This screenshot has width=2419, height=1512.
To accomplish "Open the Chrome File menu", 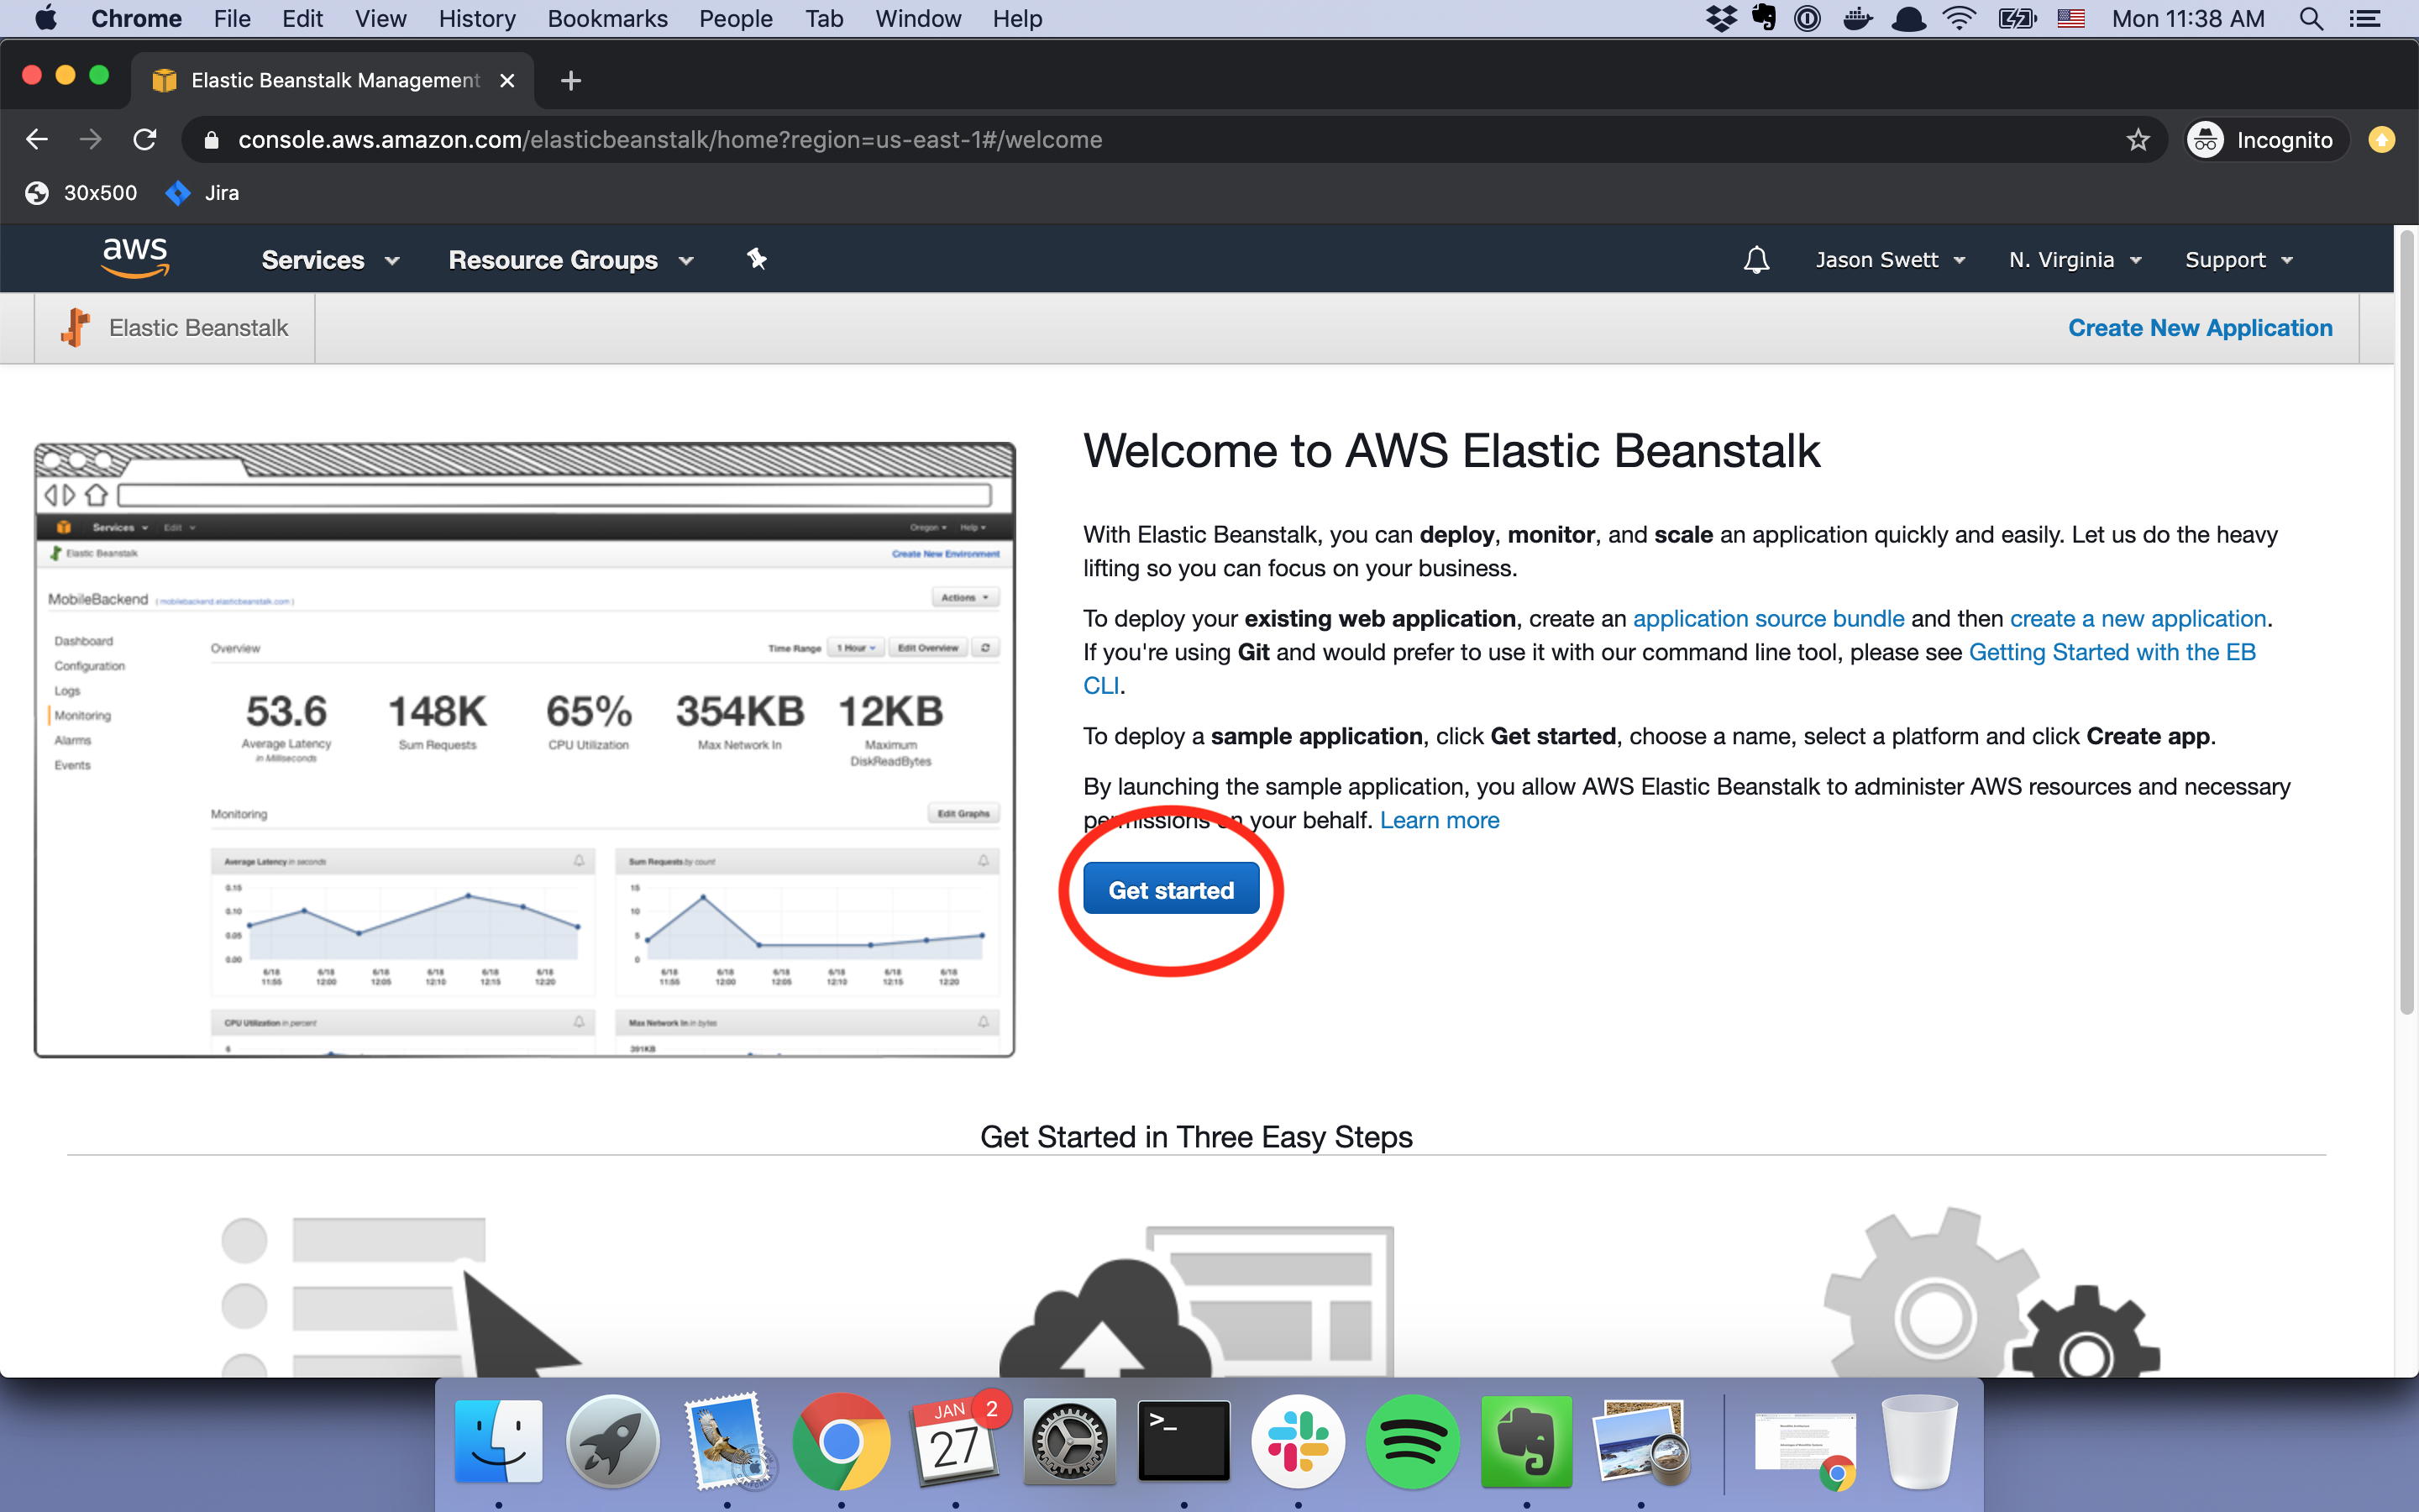I will point(232,18).
